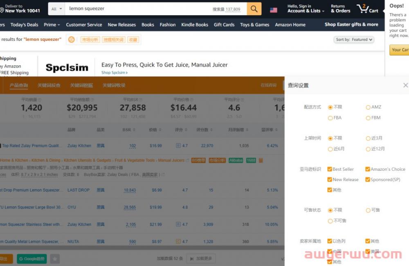This screenshot has width=409, height=266.
Task: Toggle the 以色列 seller location checkbox
Action: [330, 241]
